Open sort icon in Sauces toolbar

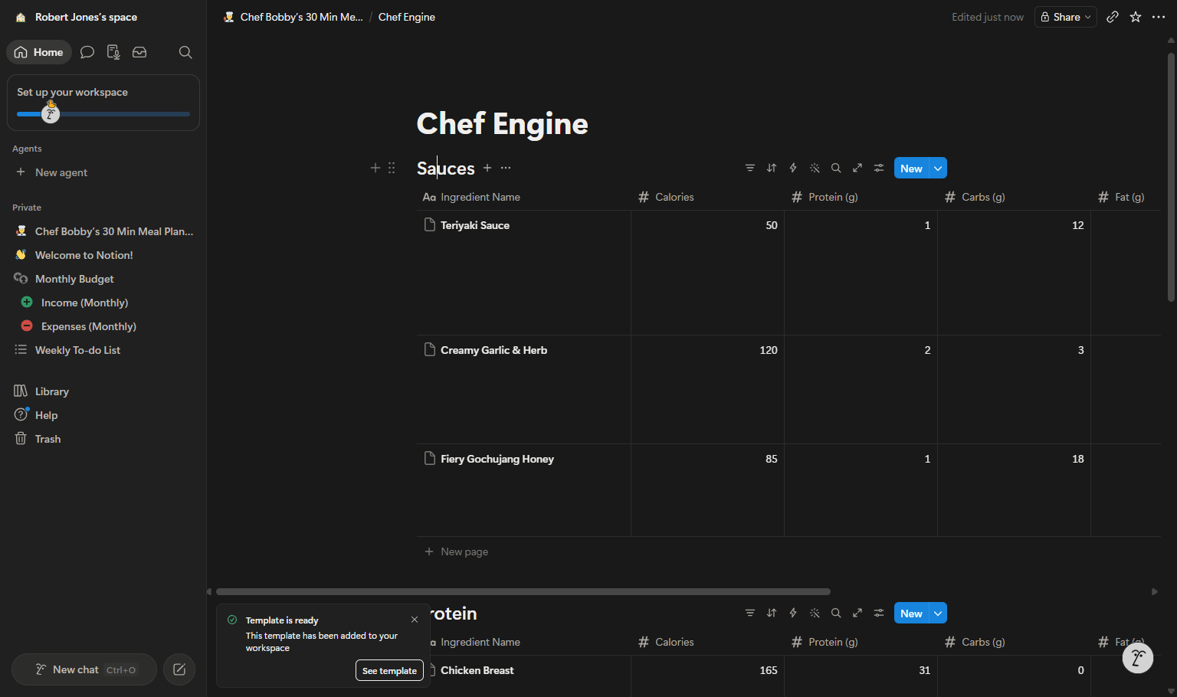point(772,168)
